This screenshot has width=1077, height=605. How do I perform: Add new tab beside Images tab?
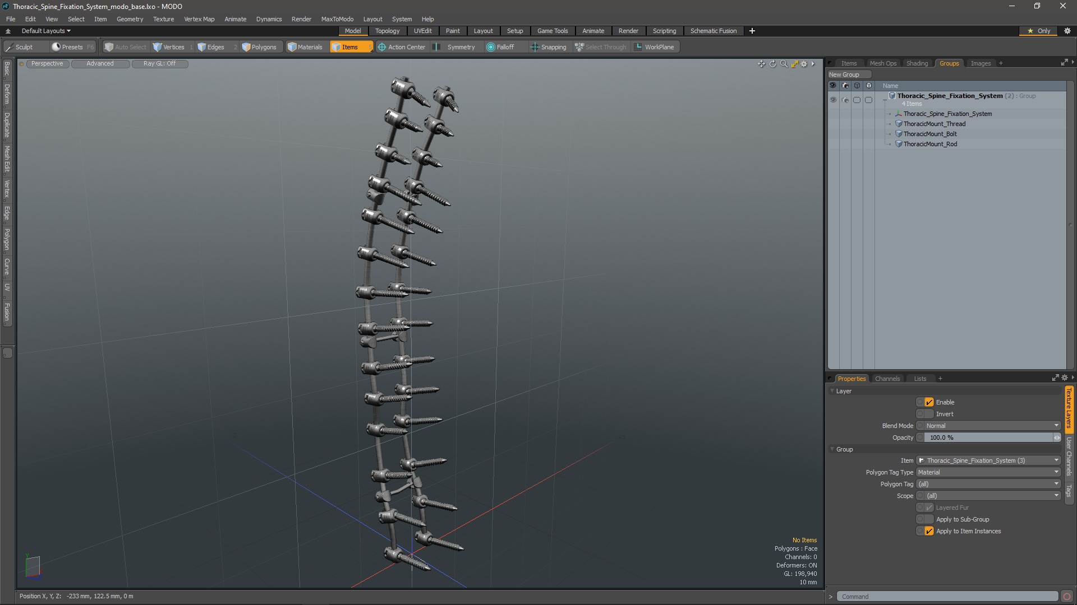click(x=1001, y=63)
